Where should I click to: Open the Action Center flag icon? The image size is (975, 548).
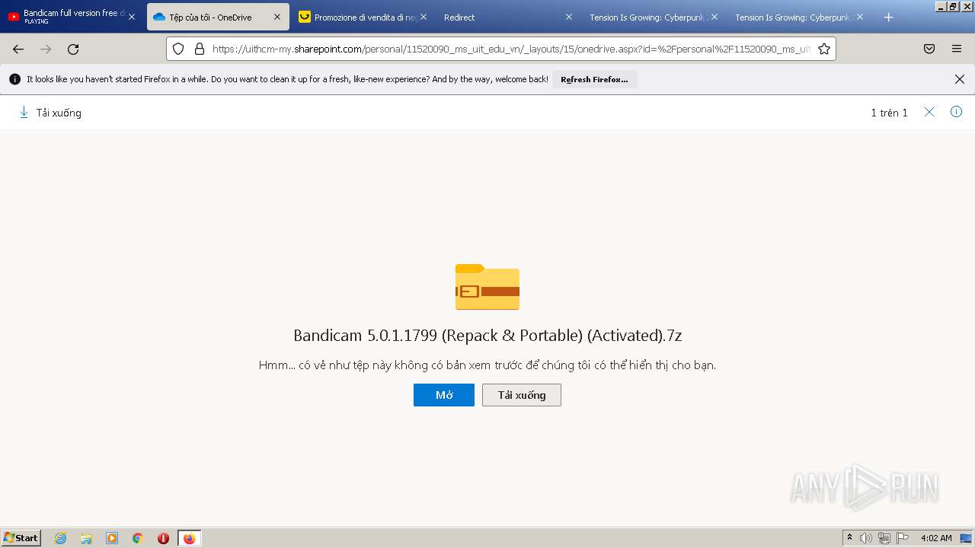point(903,538)
